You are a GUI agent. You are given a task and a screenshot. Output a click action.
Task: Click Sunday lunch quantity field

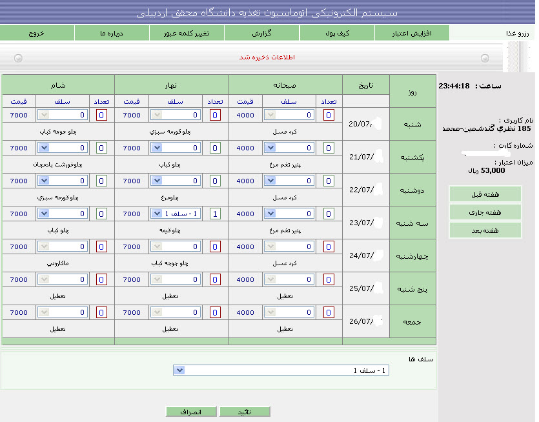[x=215, y=148]
